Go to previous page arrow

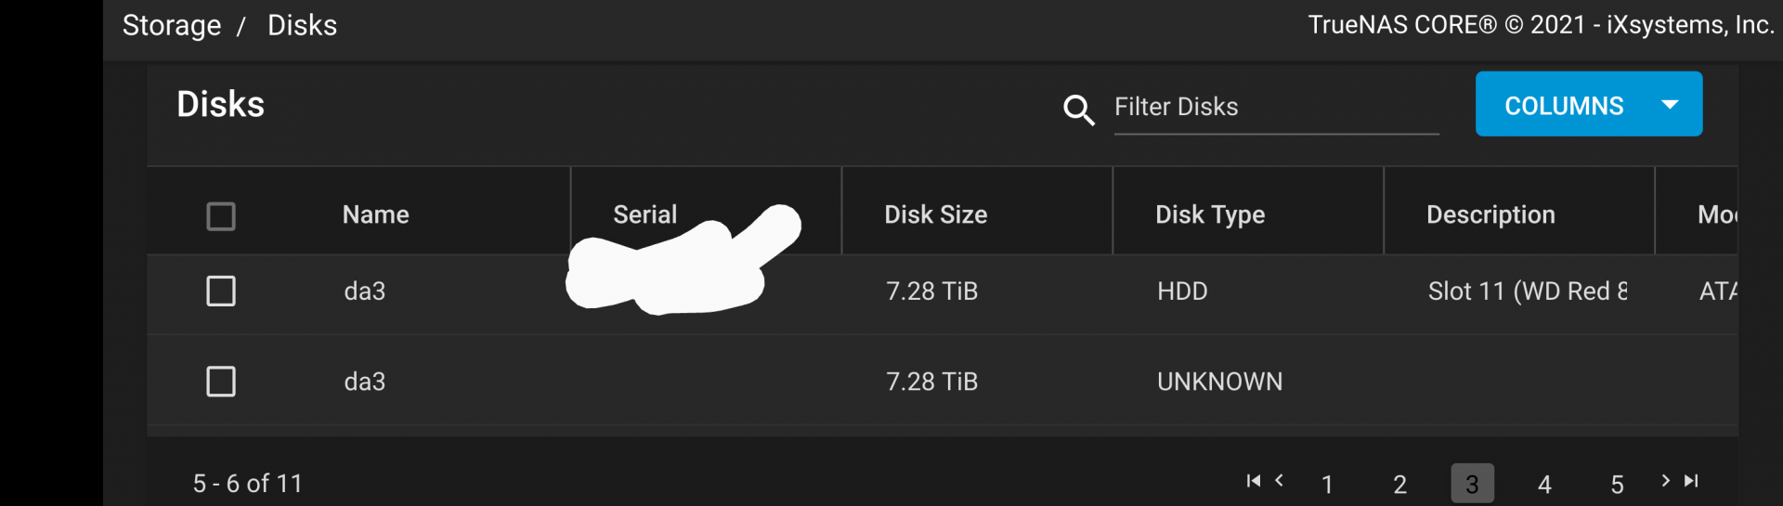[x=1279, y=481]
